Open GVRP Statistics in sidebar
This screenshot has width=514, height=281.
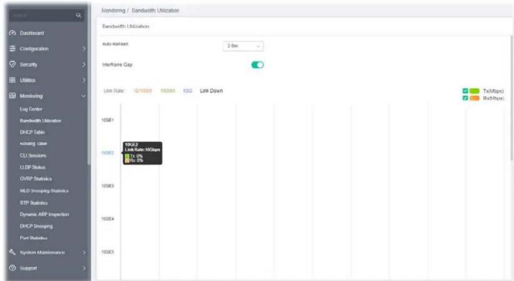pyautogui.click(x=36, y=179)
